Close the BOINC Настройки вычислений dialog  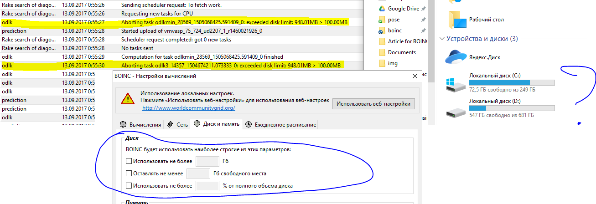415,76
